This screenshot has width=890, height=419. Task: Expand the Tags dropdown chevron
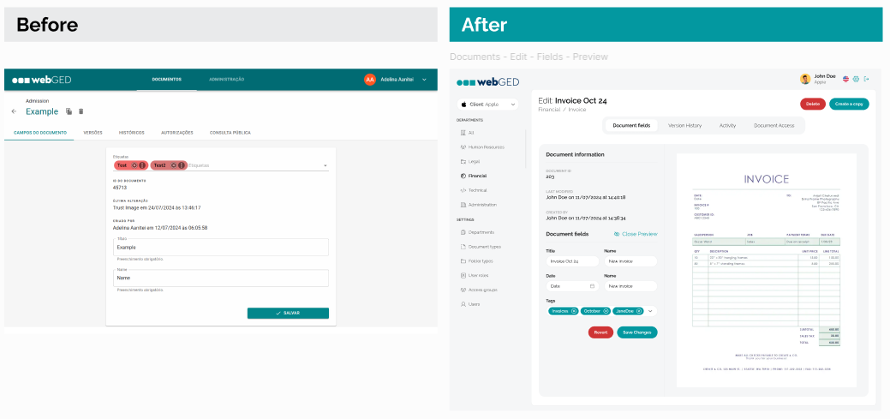[650, 311]
